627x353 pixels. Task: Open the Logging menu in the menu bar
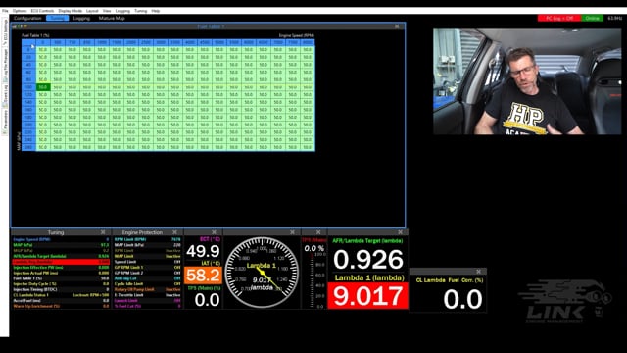coord(122,11)
